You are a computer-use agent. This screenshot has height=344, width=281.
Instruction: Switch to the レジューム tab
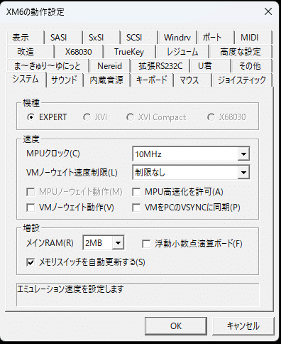click(x=182, y=52)
